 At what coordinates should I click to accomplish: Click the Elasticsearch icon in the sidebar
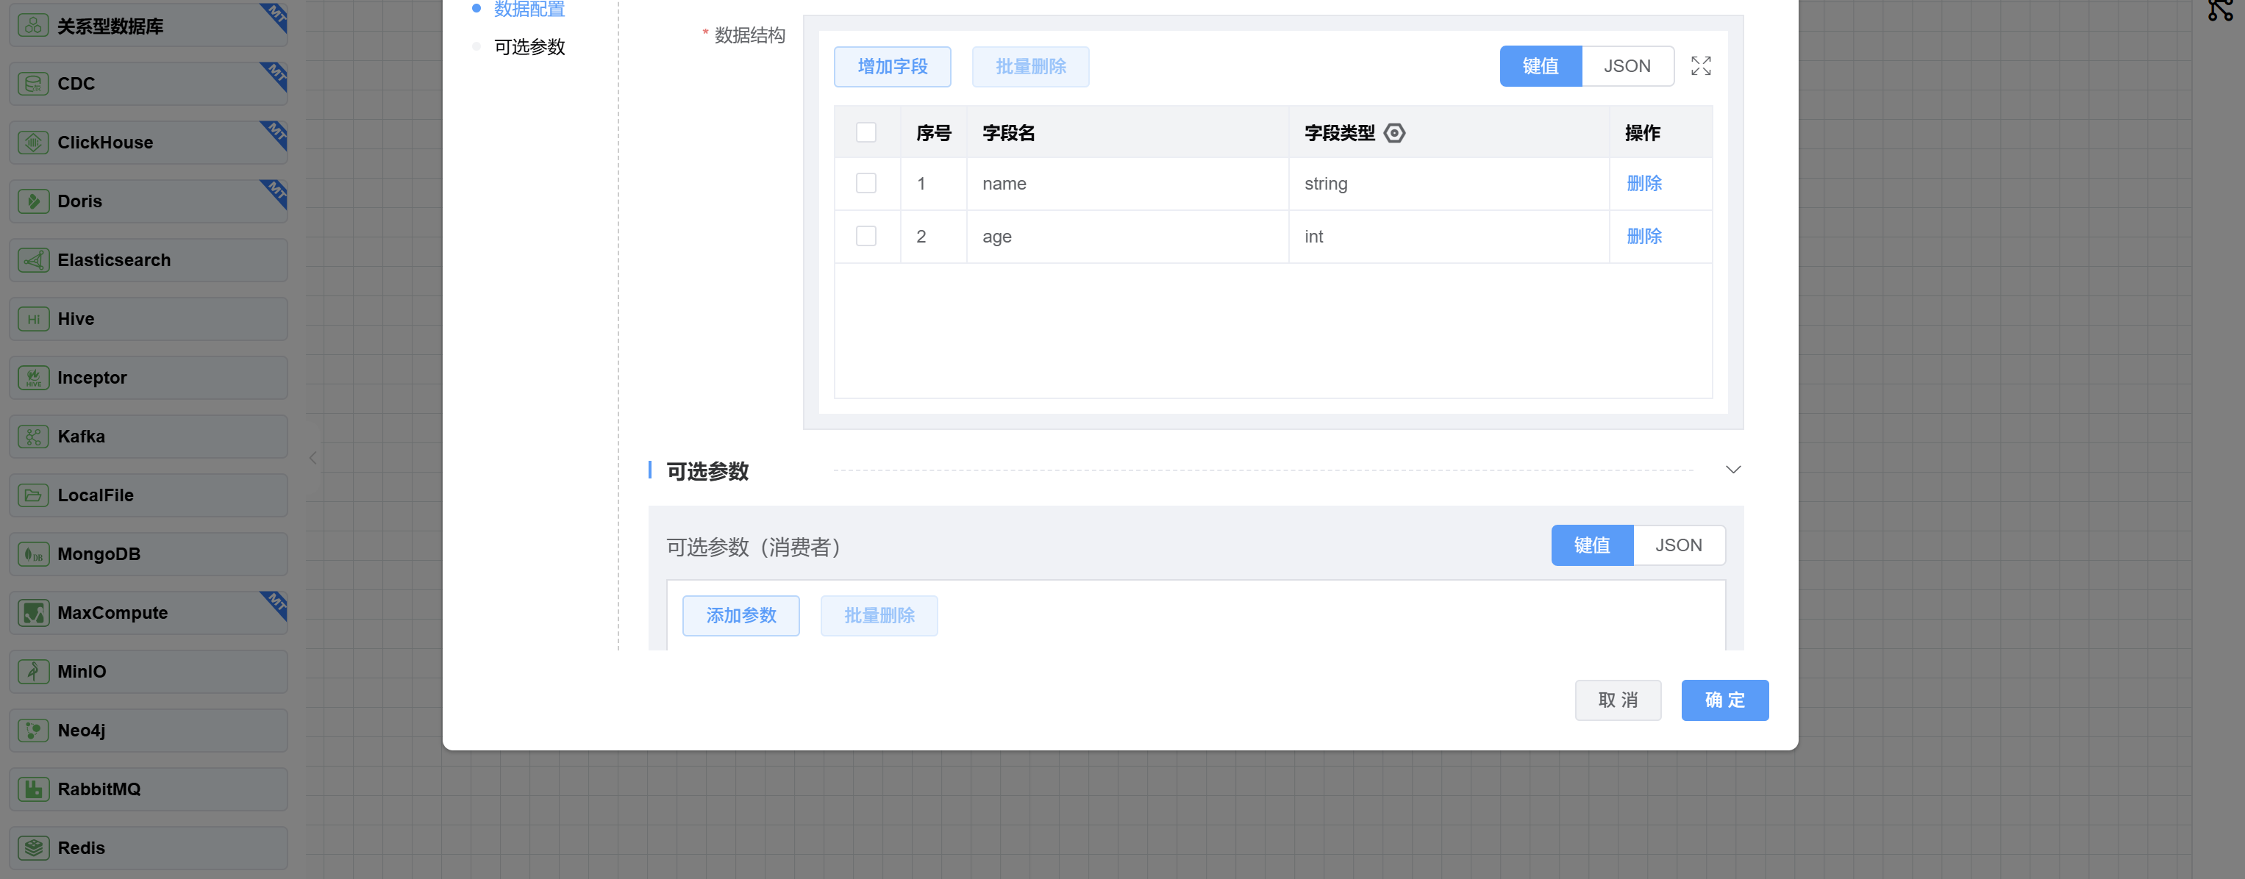pos(33,259)
